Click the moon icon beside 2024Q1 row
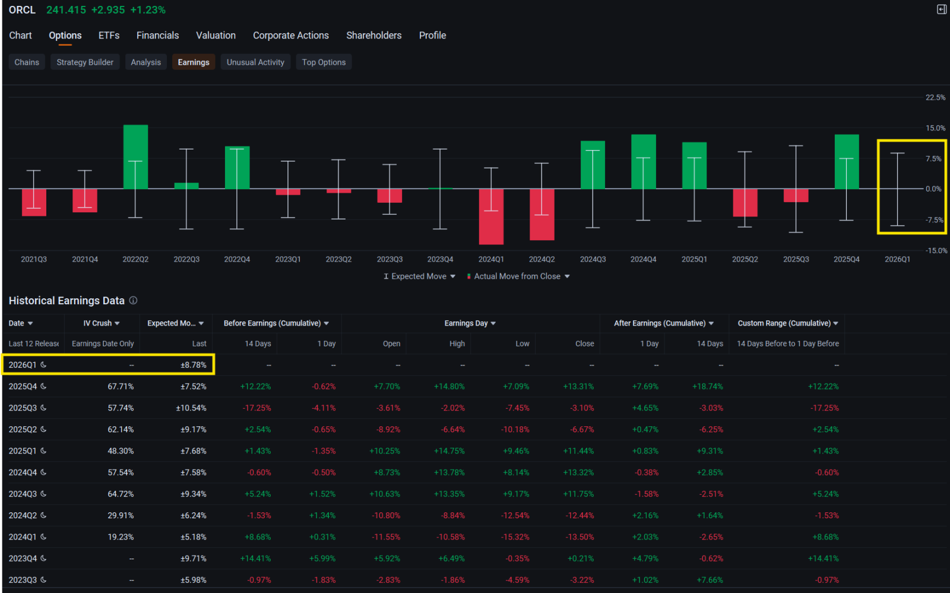Viewport: 950px width, 593px height. point(44,537)
